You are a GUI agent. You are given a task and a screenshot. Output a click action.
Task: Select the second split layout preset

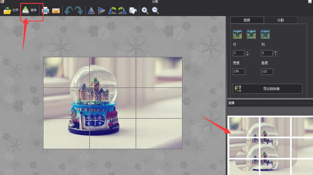click(x=251, y=34)
